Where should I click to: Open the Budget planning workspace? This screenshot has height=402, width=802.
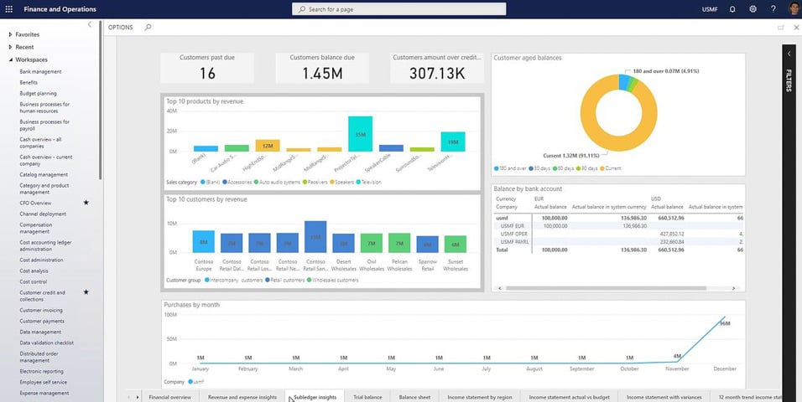[x=38, y=94]
